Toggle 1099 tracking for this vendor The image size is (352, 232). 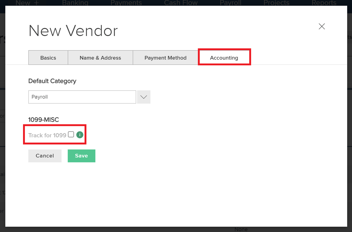point(71,134)
